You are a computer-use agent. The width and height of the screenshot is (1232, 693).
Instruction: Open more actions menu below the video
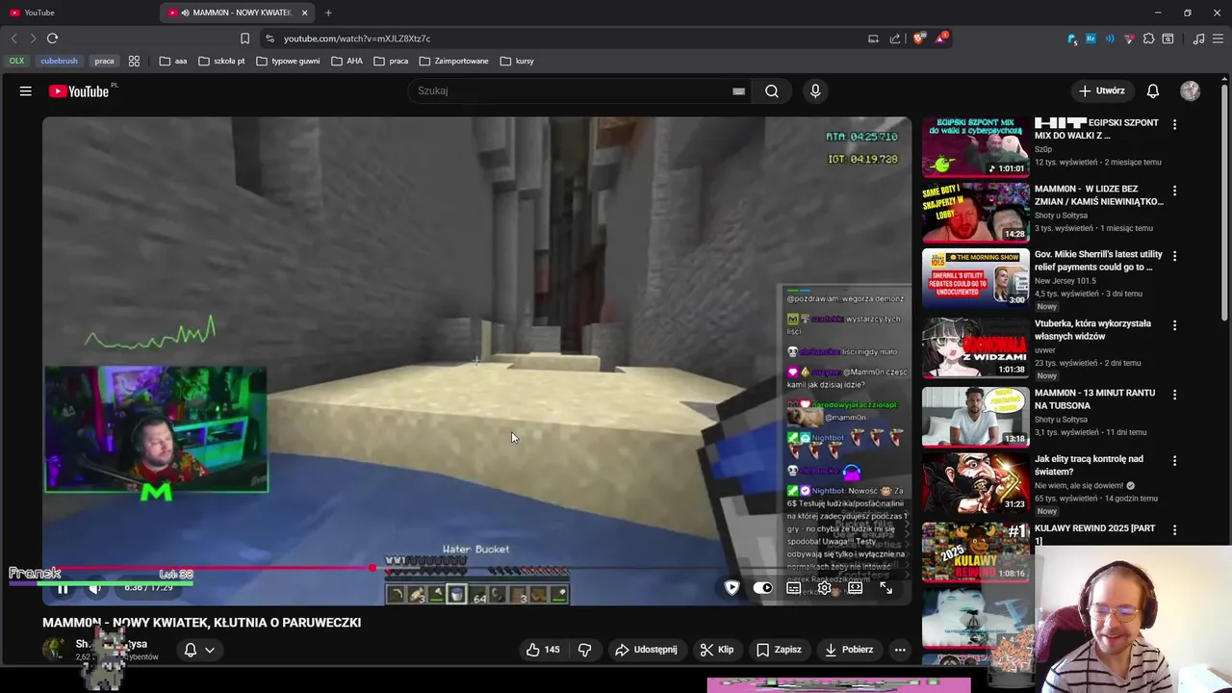point(900,650)
